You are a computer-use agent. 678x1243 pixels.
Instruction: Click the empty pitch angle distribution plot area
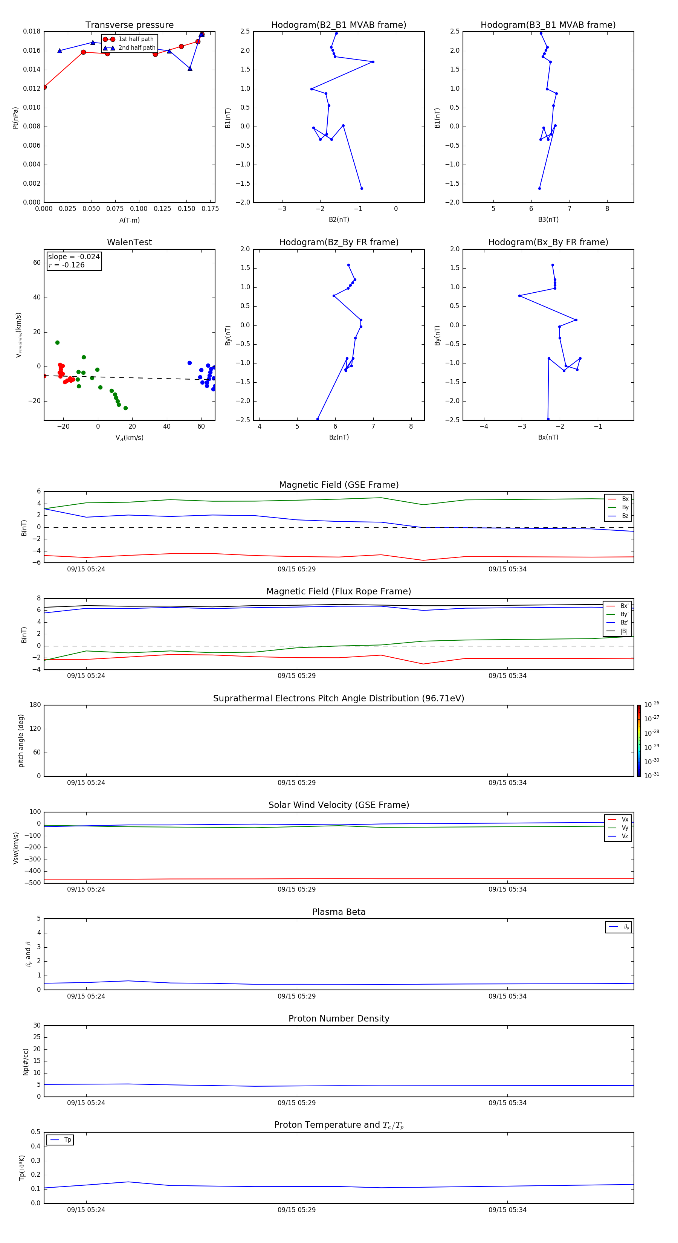click(x=339, y=741)
